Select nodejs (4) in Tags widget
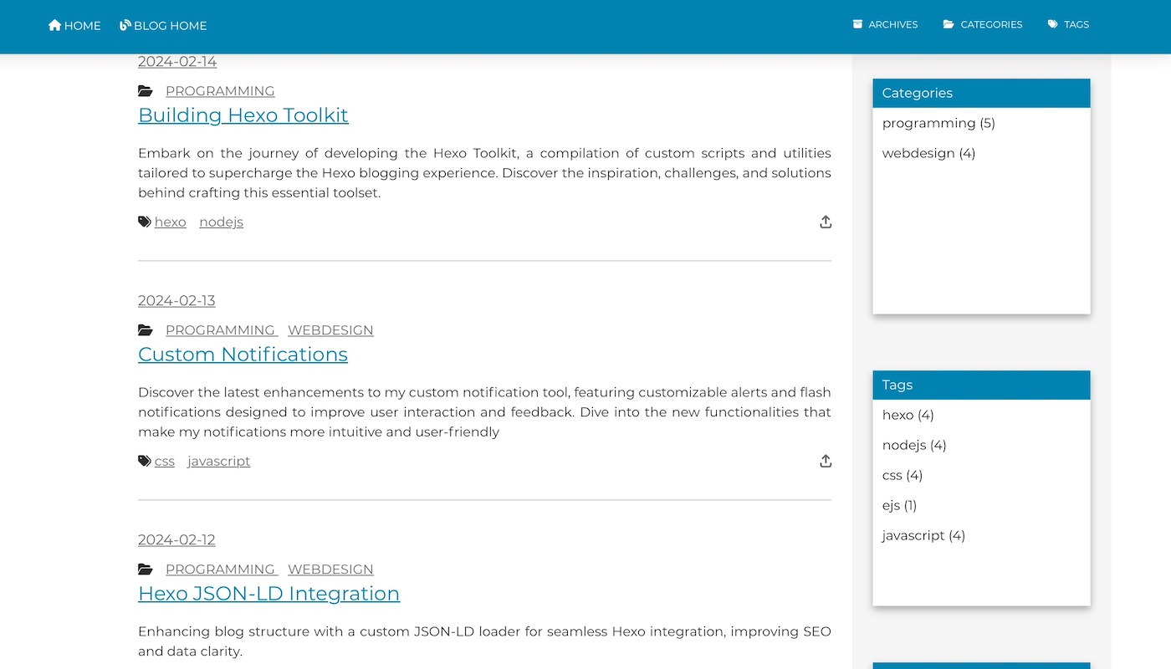This screenshot has height=669, width=1171. (x=914, y=445)
